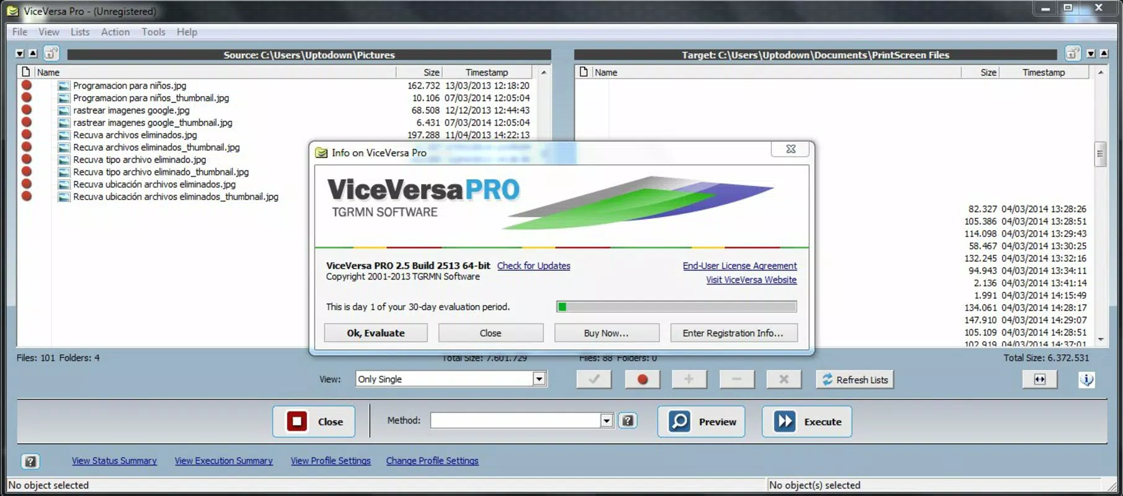This screenshot has width=1123, height=496.
Task: Select the file Recuva ubicación archivos eliminados_thumbnail.jpg
Action: tap(175, 197)
